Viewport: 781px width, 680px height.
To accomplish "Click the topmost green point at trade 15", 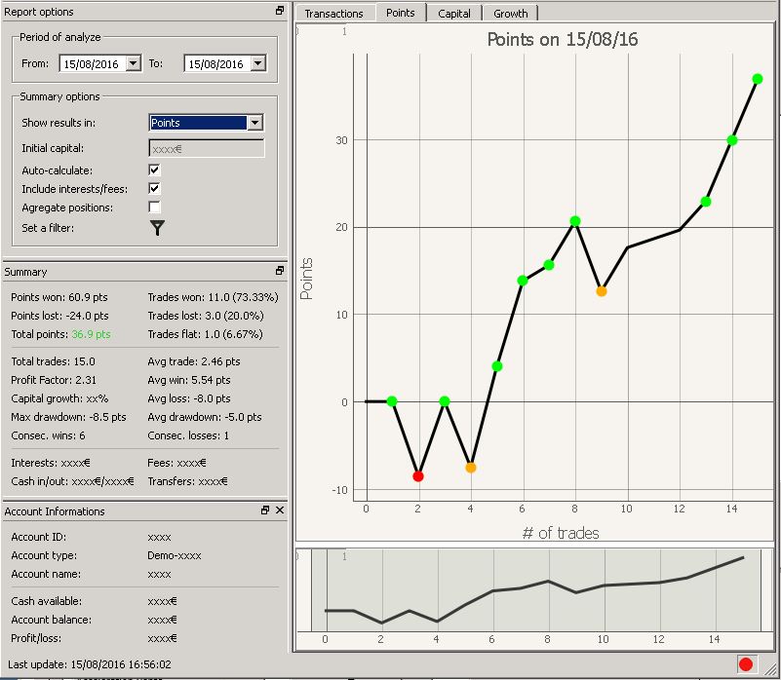I will click(758, 79).
